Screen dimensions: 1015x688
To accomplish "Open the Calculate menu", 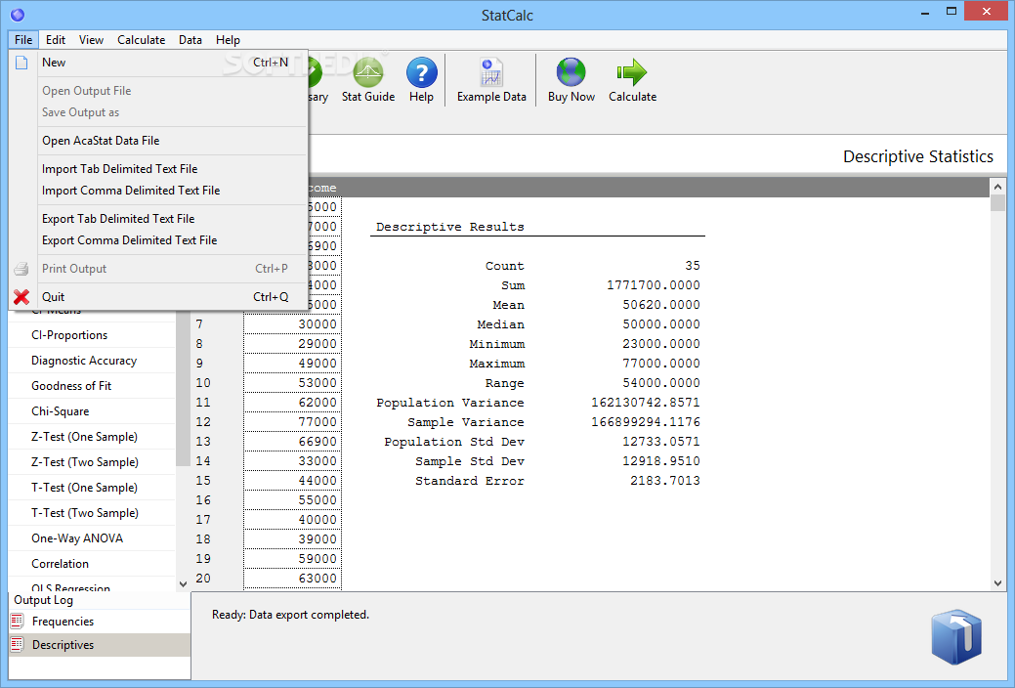I will (141, 39).
